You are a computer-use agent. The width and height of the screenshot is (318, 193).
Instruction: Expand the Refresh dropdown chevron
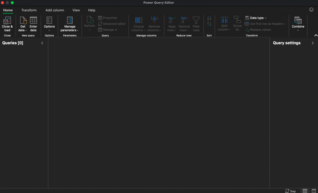tap(90, 30)
